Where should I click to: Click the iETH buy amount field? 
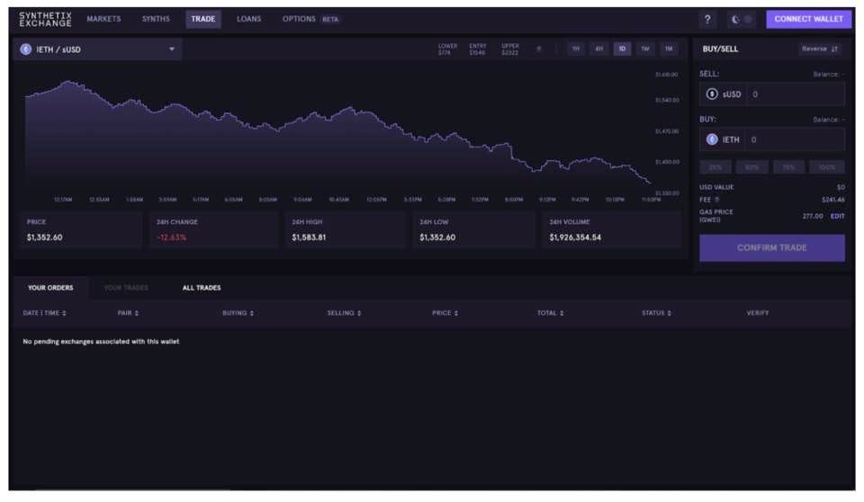[x=795, y=139]
